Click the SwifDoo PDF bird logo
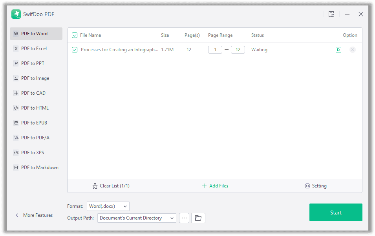 tap(16, 14)
